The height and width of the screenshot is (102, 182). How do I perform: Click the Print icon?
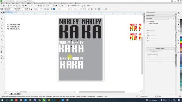click(x=17, y=6)
